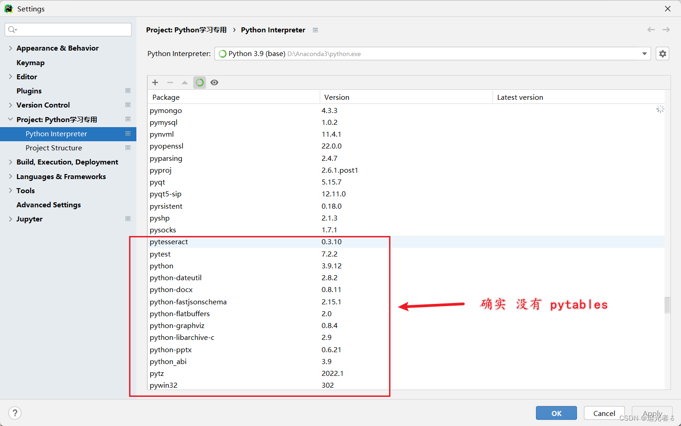Click the Apply button

click(652, 413)
